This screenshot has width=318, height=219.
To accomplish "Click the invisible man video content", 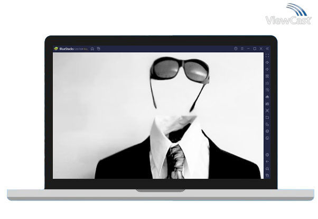I will click(x=158, y=116).
